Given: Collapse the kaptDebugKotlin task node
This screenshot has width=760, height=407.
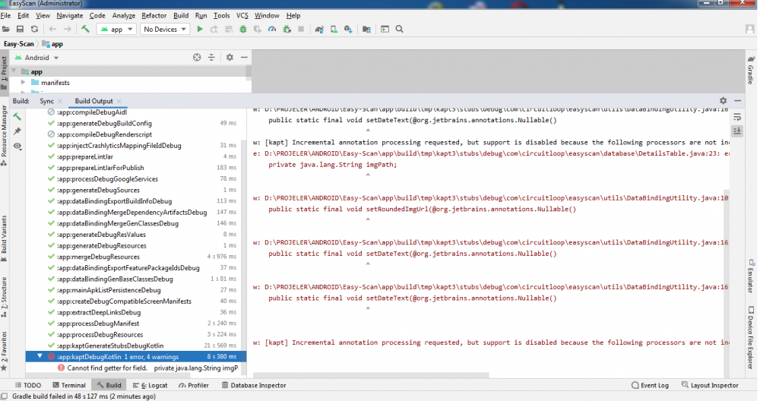Looking at the screenshot, I should pyautogui.click(x=40, y=356).
